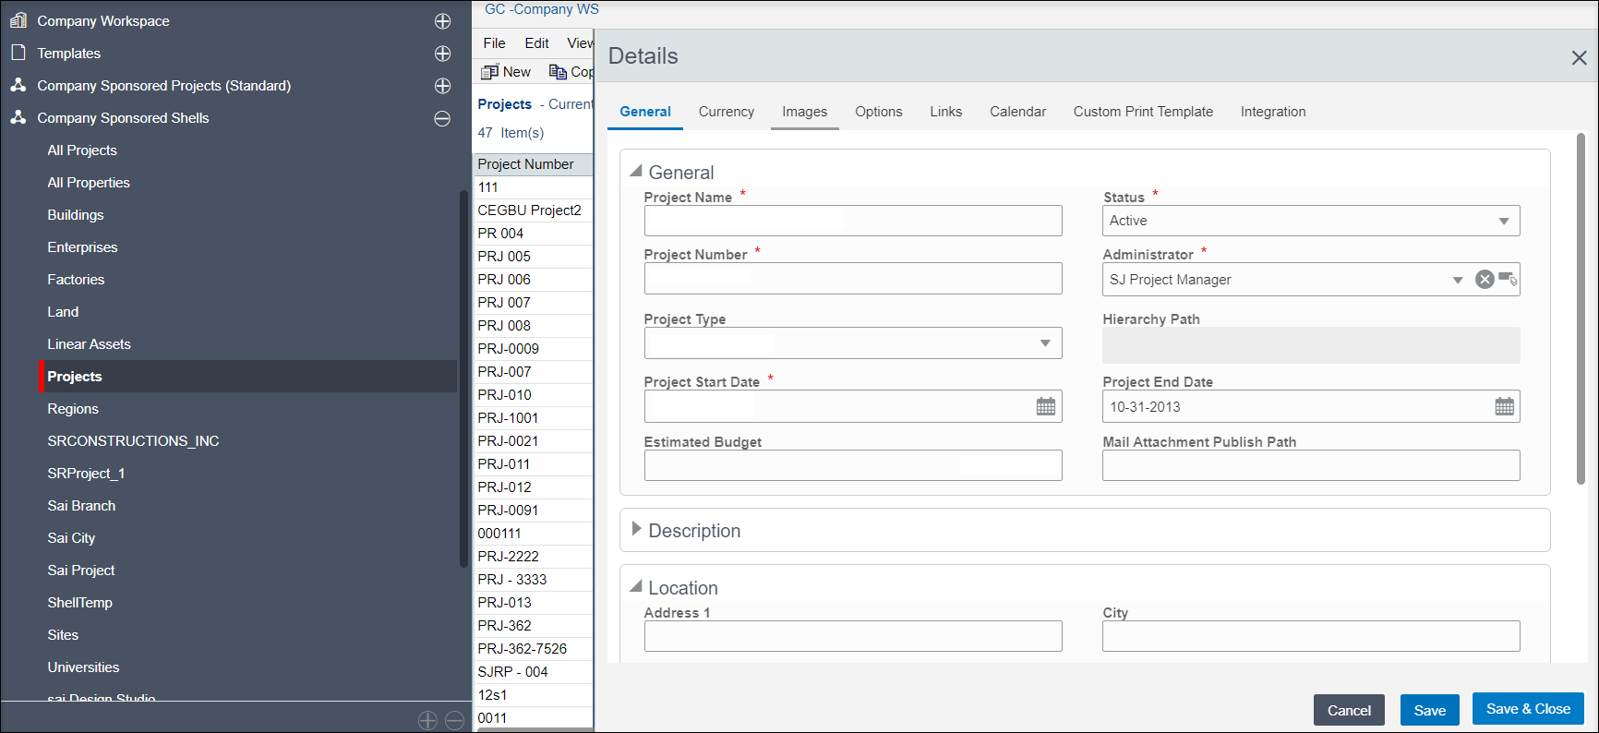Select All Projects in the sidebar

coord(82,150)
